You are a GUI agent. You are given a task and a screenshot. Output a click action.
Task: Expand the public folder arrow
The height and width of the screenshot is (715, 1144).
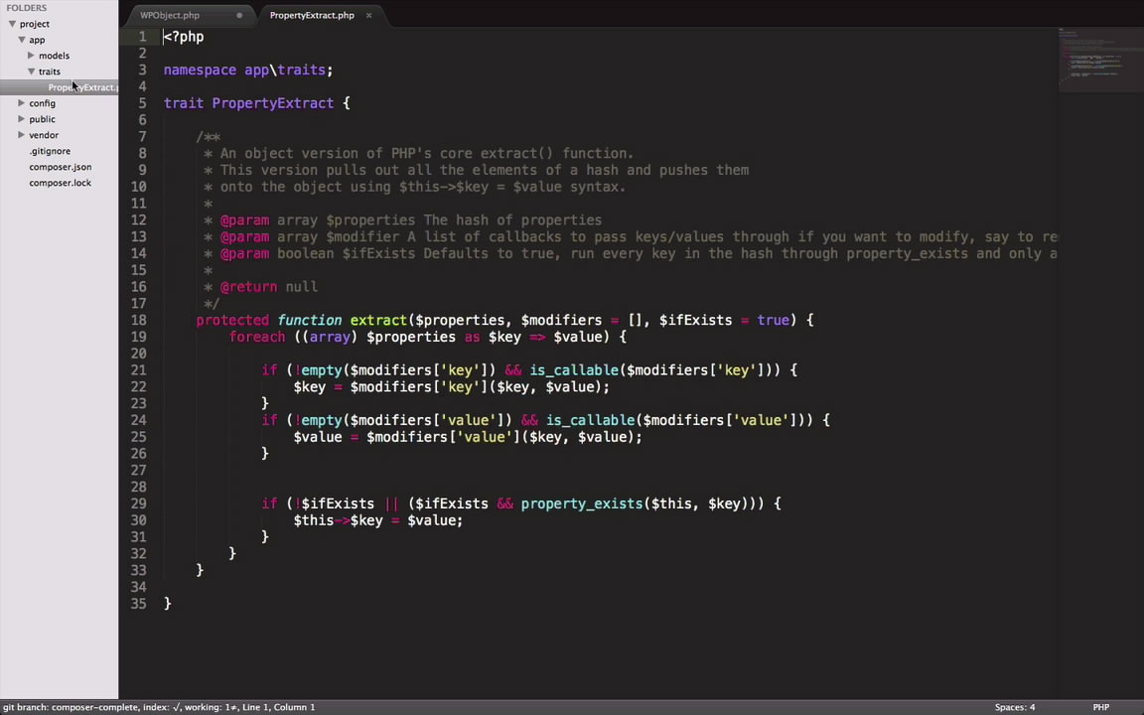[x=22, y=119]
